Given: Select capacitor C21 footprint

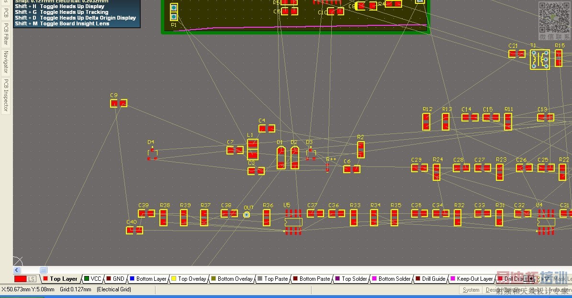Looking at the screenshot, I should pos(517,54).
